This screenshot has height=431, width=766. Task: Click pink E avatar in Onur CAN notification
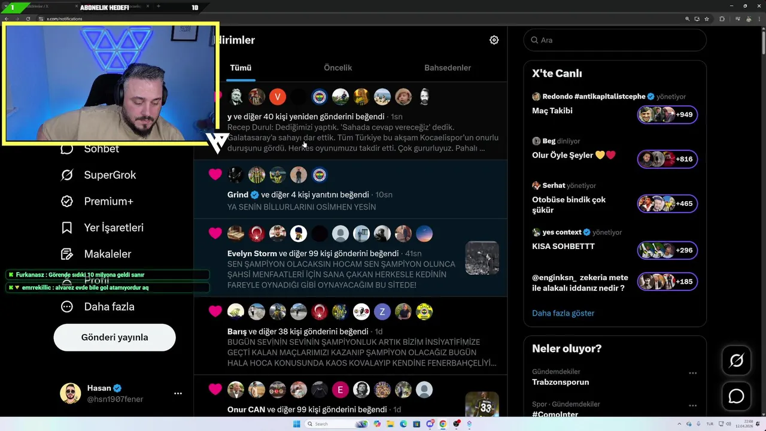coord(341,390)
